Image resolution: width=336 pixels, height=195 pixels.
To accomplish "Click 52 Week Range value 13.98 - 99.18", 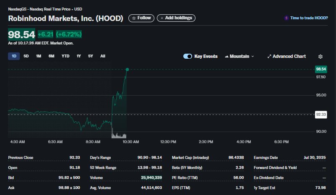I will [x=150, y=168].
